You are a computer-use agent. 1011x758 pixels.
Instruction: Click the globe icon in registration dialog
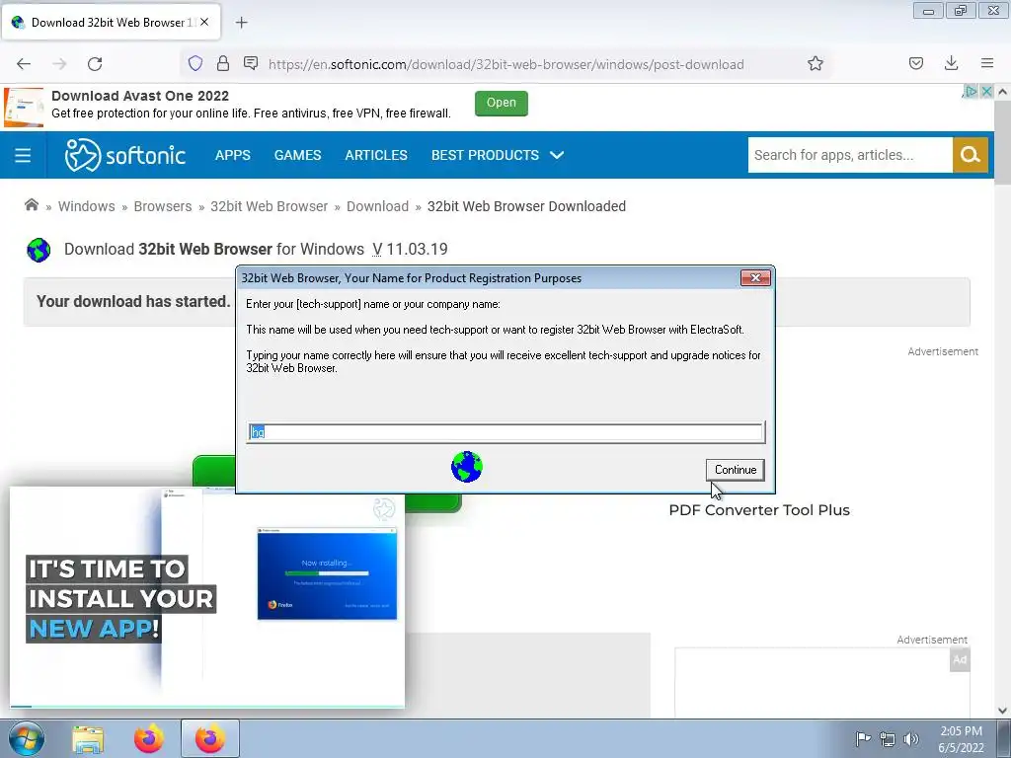(467, 467)
